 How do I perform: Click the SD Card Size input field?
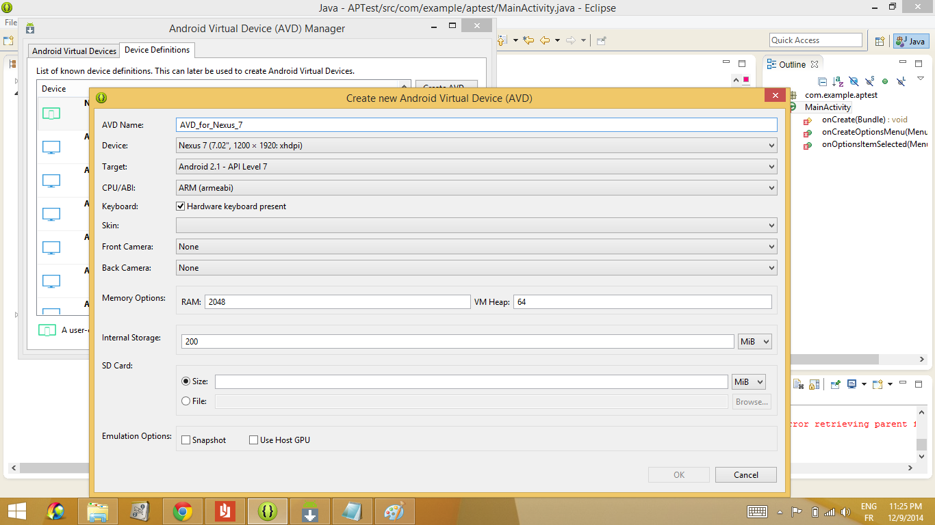pos(472,382)
